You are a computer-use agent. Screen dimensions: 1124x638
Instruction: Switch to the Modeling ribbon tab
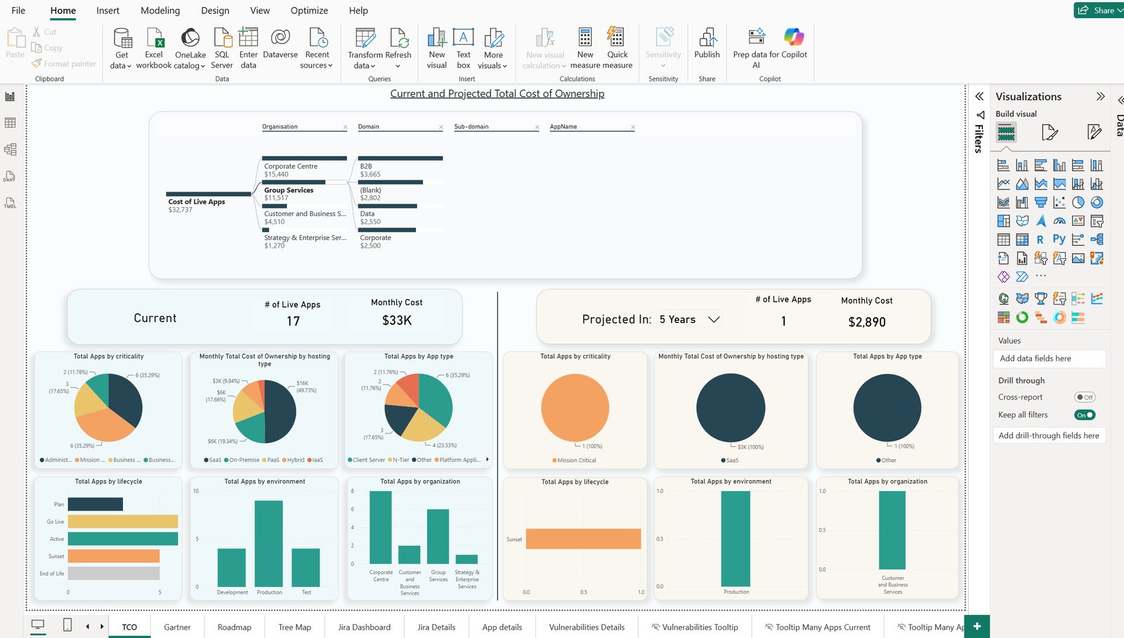160,11
